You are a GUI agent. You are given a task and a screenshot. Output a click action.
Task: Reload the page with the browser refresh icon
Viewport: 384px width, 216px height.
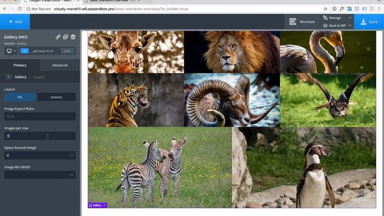click(x=20, y=9)
